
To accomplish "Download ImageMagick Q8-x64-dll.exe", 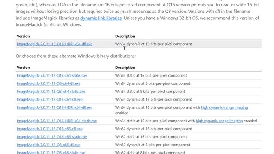I will 48,83.
